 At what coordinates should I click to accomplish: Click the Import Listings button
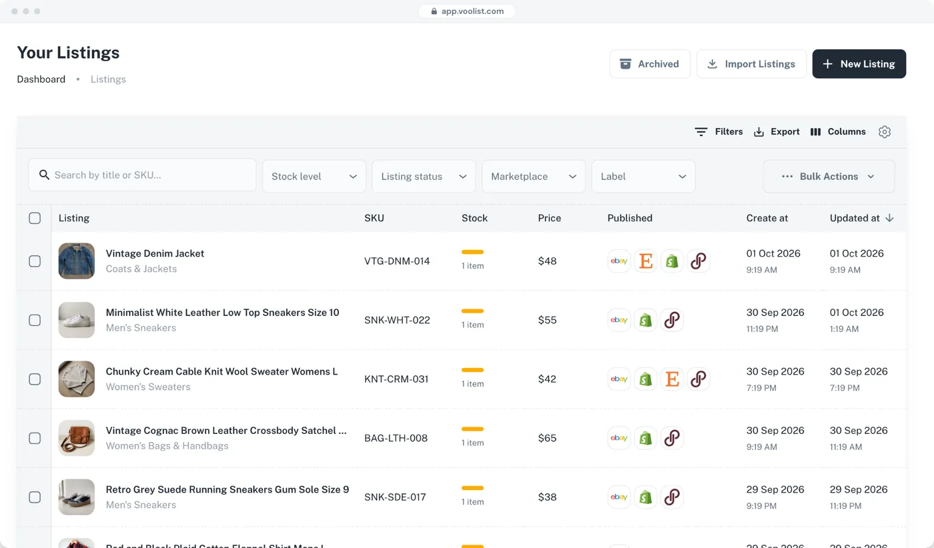point(751,64)
